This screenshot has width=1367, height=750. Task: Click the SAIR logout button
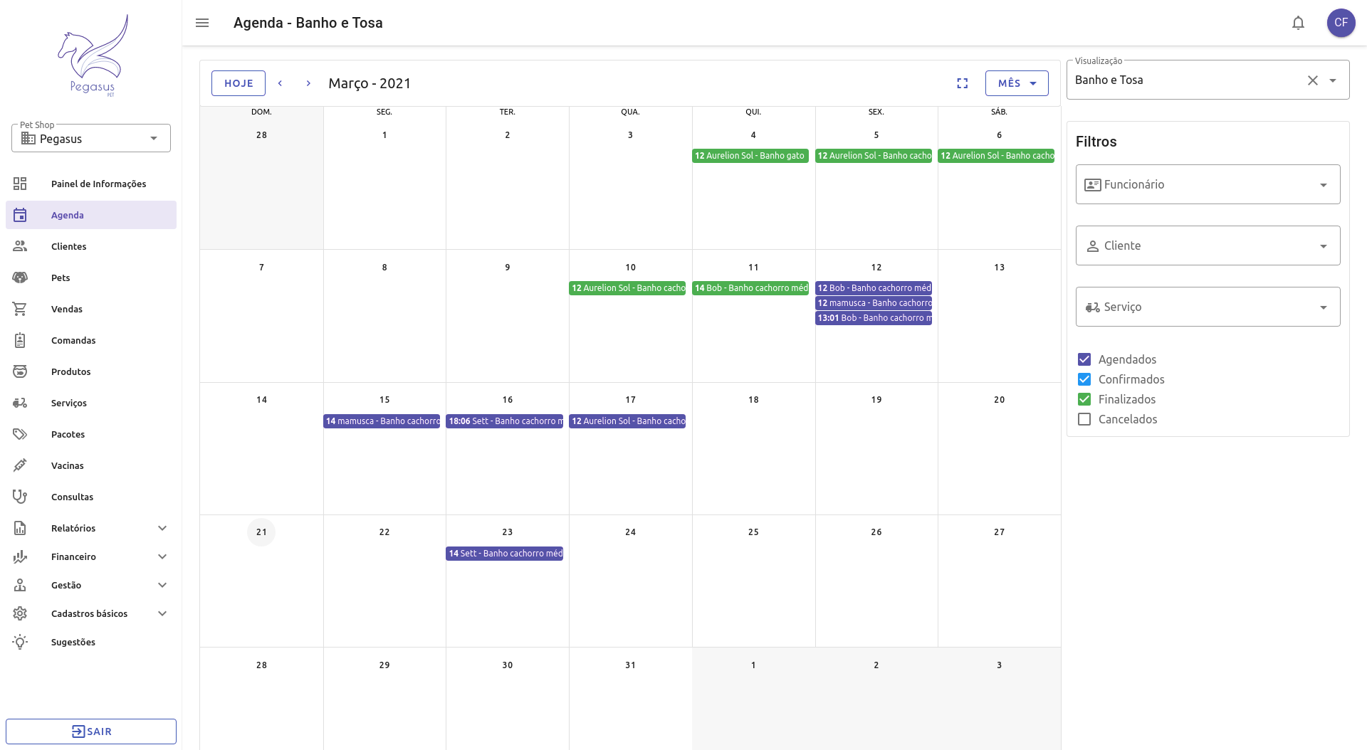[91, 731]
